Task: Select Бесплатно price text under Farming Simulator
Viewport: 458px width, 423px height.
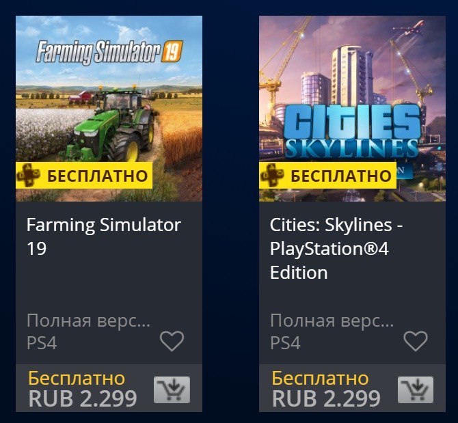Action: (77, 379)
